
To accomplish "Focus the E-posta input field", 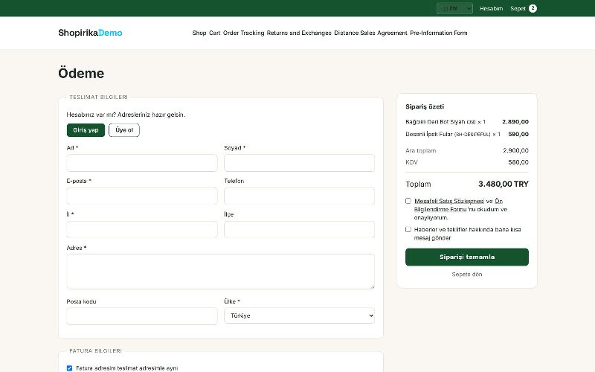I will click(x=142, y=196).
